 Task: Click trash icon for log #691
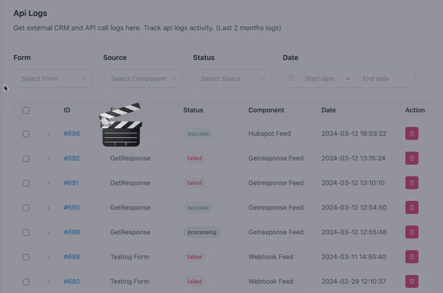(x=411, y=183)
